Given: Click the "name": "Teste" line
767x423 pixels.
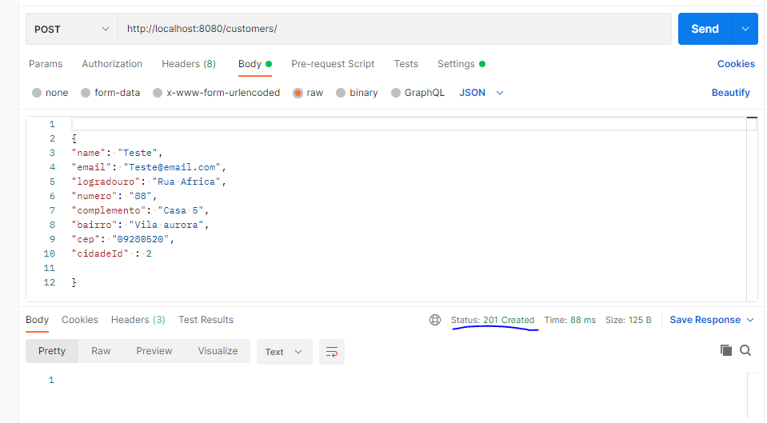Looking at the screenshot, I should (x=117, y=153).
